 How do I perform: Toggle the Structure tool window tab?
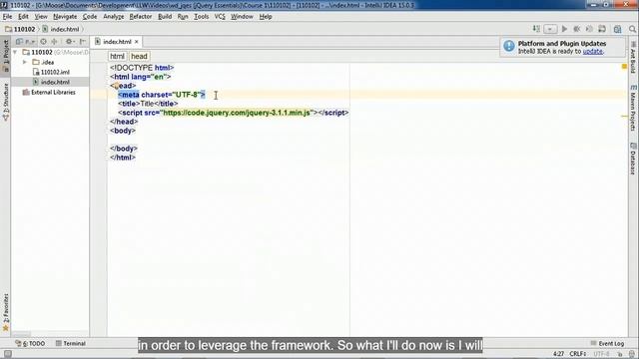click(6, 103)
